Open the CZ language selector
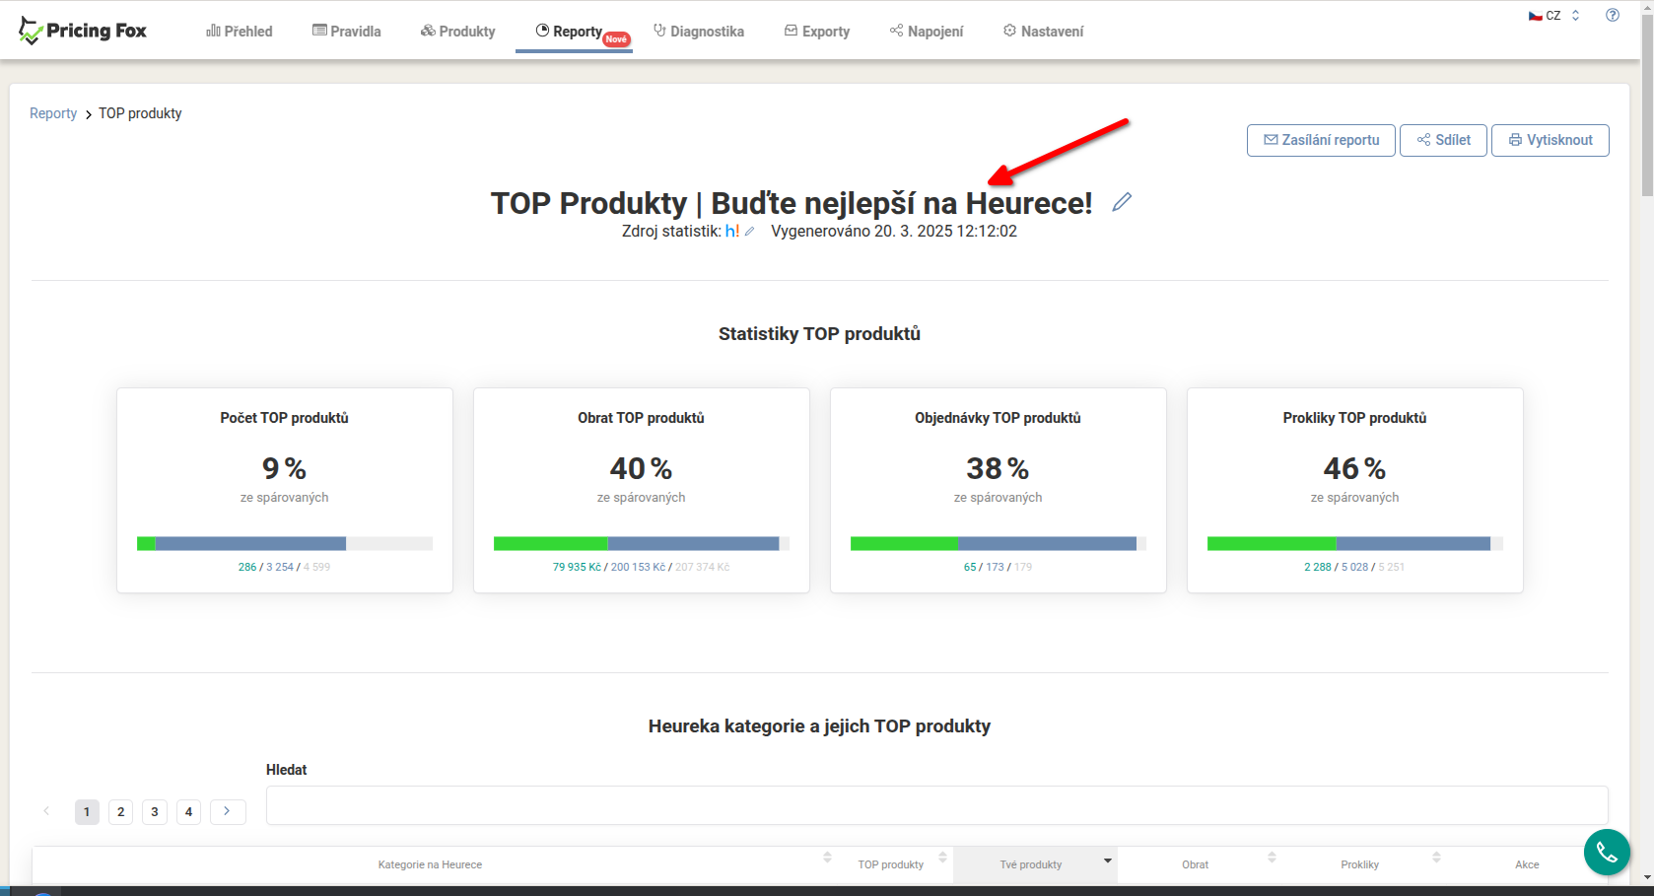 coord(1554,16)
